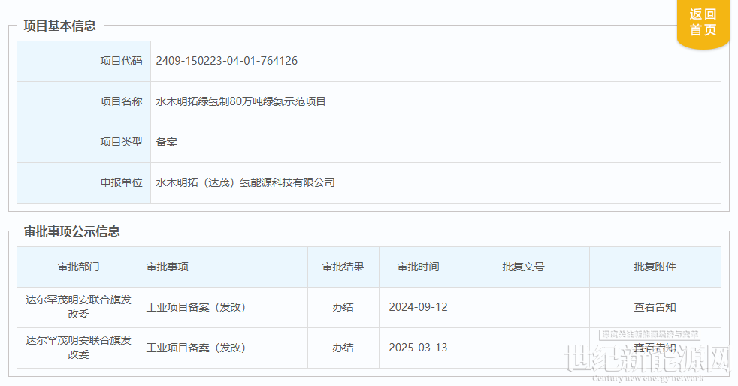Click the 项目代码 field label
This screenshot has height=386, width=738.
pos(121,61)
